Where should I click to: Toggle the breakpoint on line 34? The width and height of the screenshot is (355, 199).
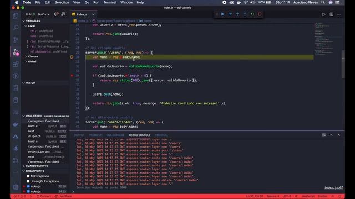[72, 76]
